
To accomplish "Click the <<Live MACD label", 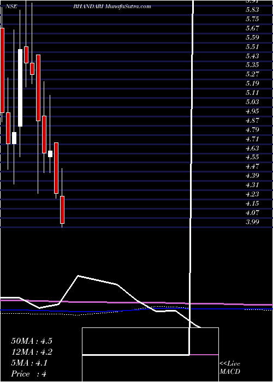I will pyautogui.click(x=230, y=368).
